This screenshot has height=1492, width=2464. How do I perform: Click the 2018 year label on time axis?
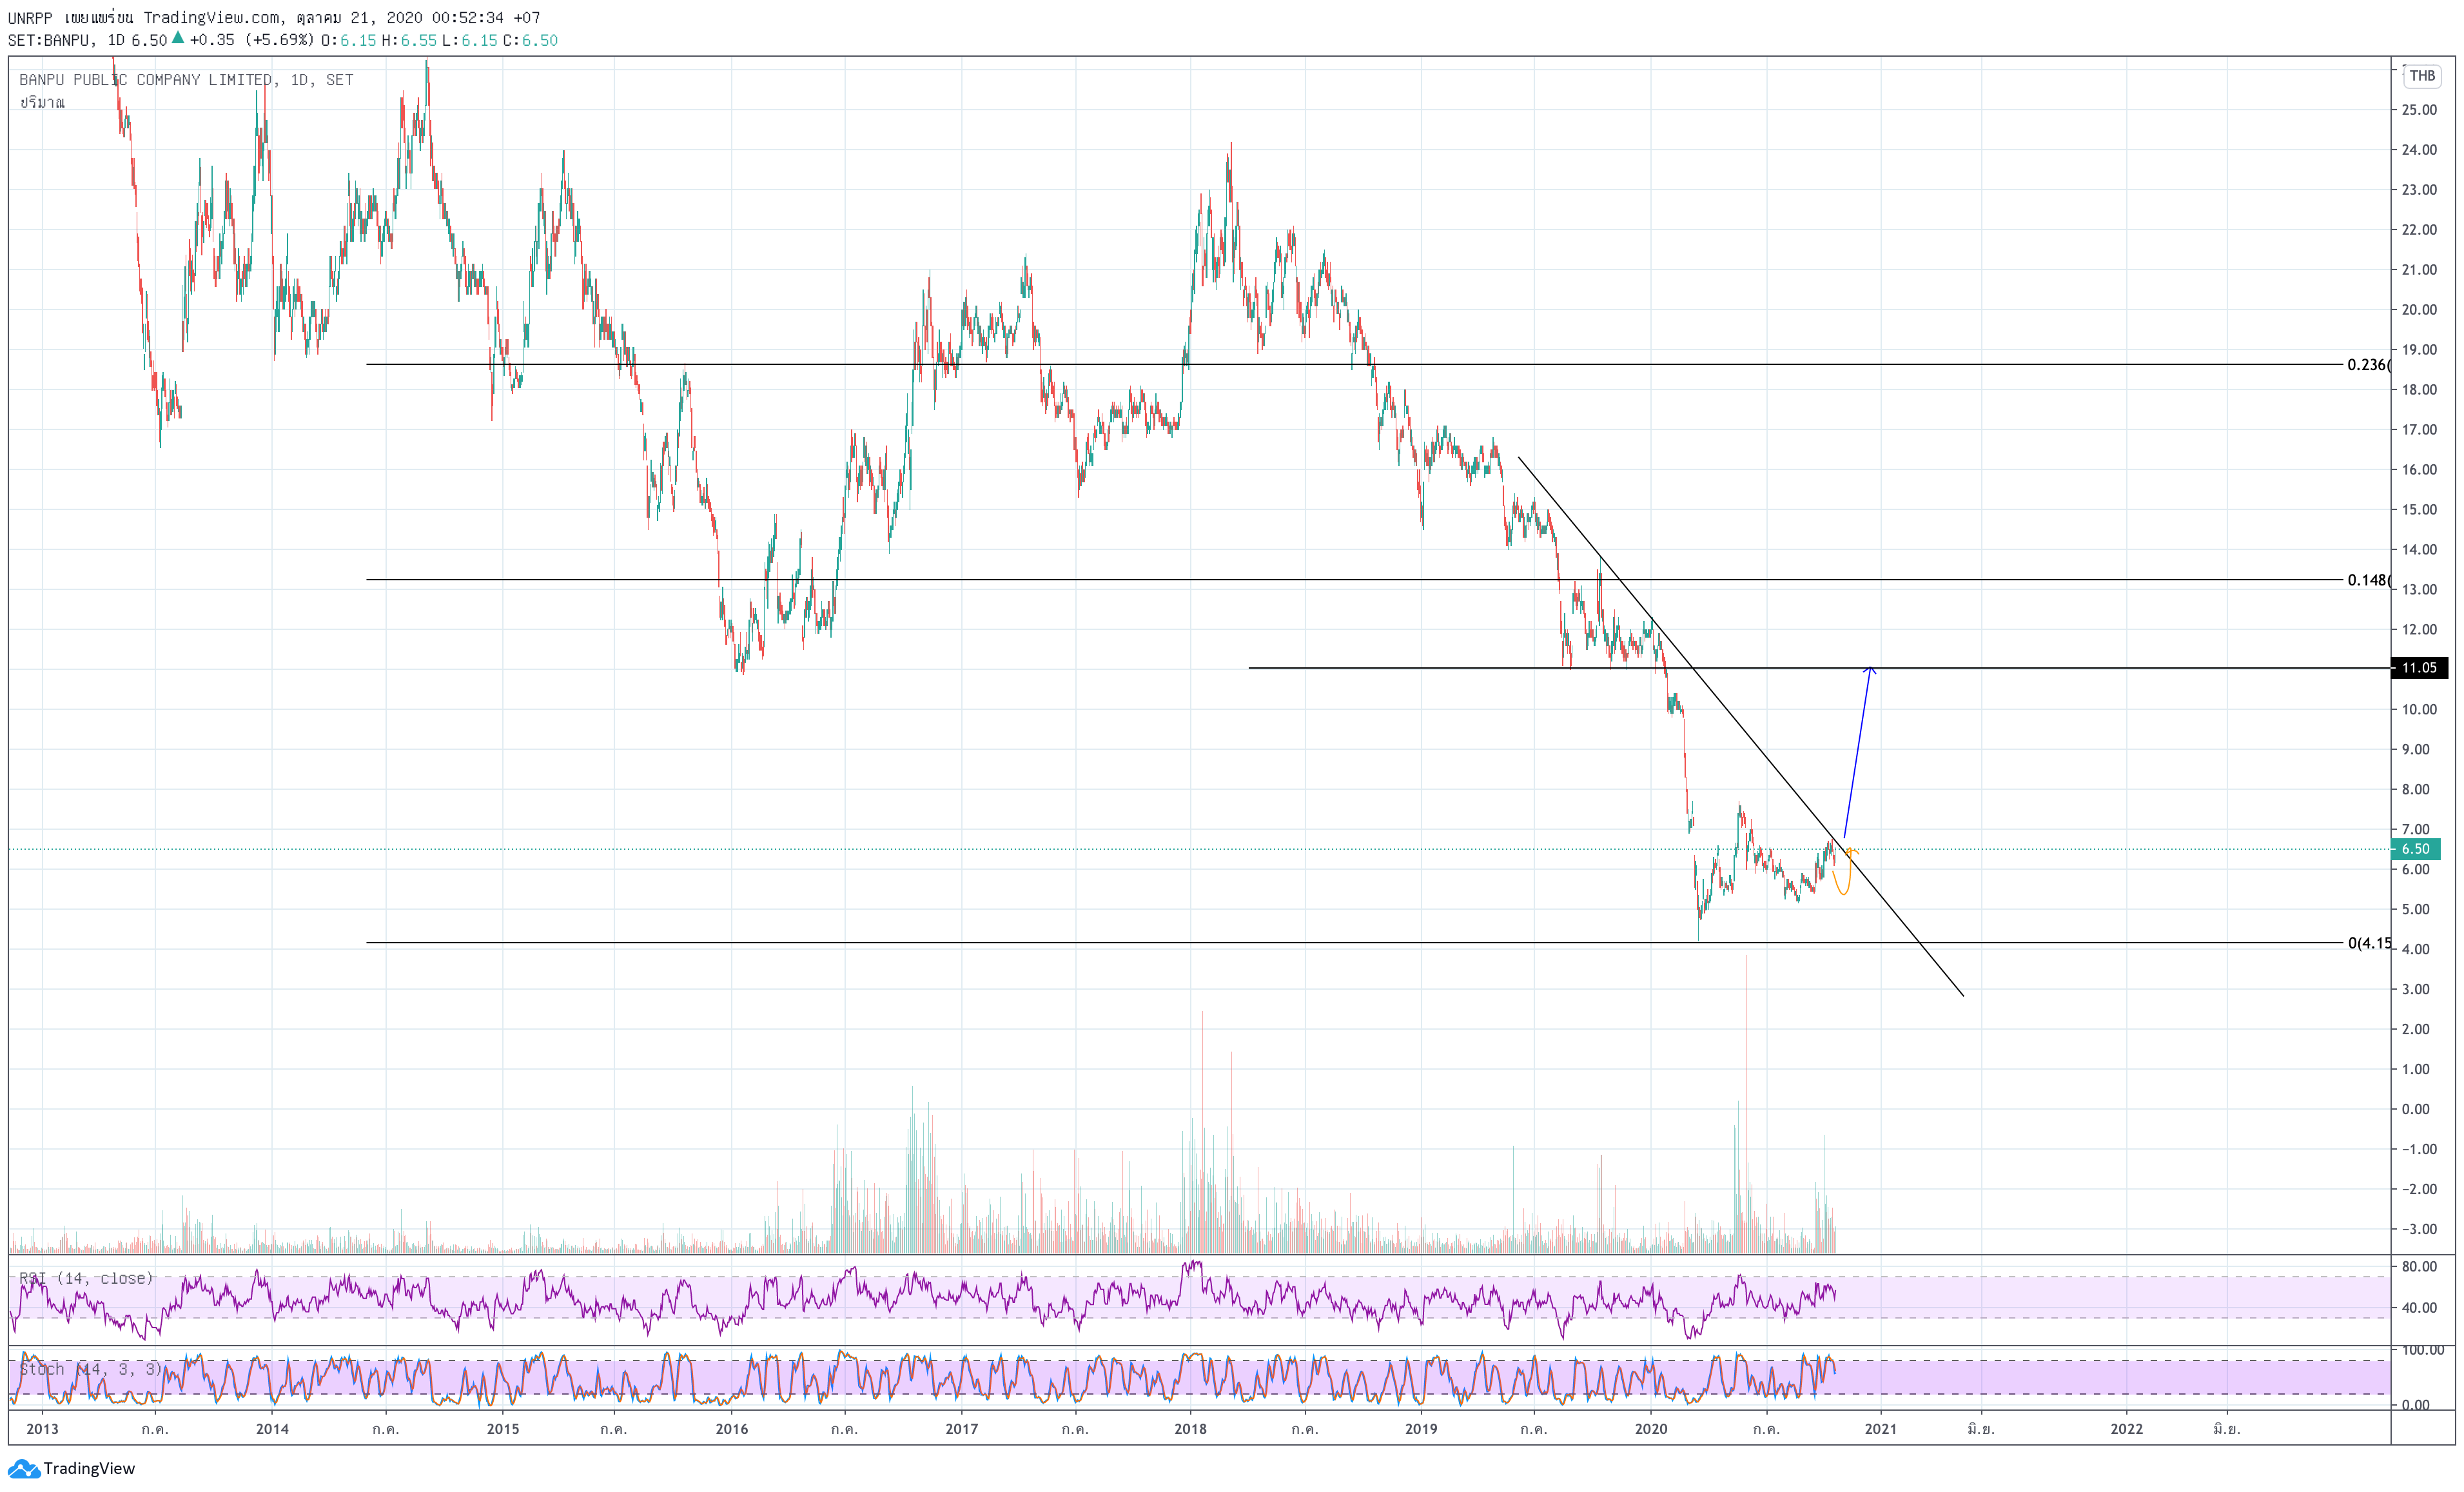[x=1190, y=1428]
